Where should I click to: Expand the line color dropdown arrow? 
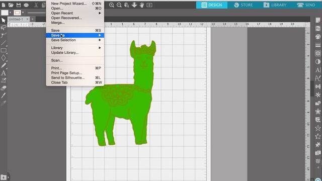(23, 13)
